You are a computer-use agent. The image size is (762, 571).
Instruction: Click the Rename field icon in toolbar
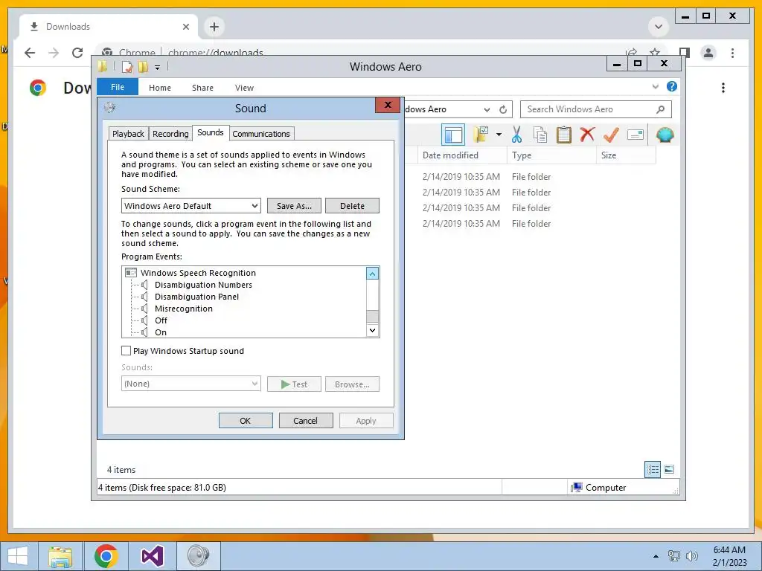coord(635,135)
